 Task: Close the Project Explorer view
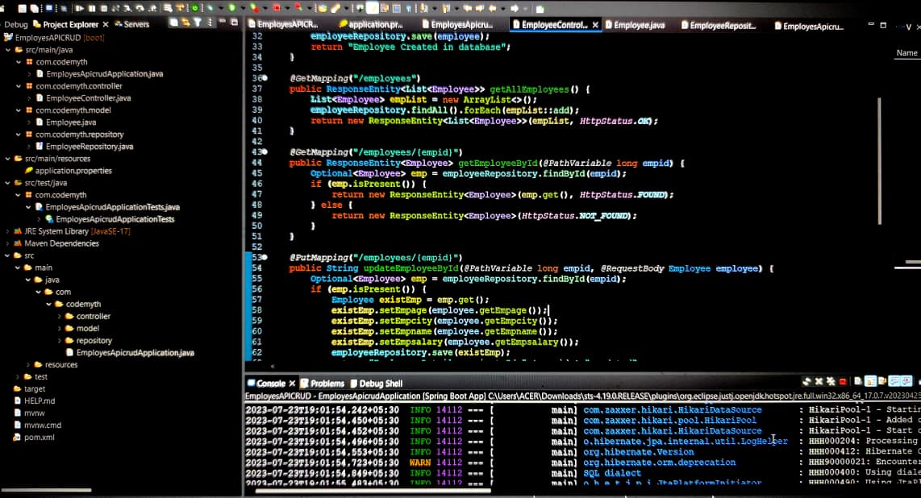point(106,24)
